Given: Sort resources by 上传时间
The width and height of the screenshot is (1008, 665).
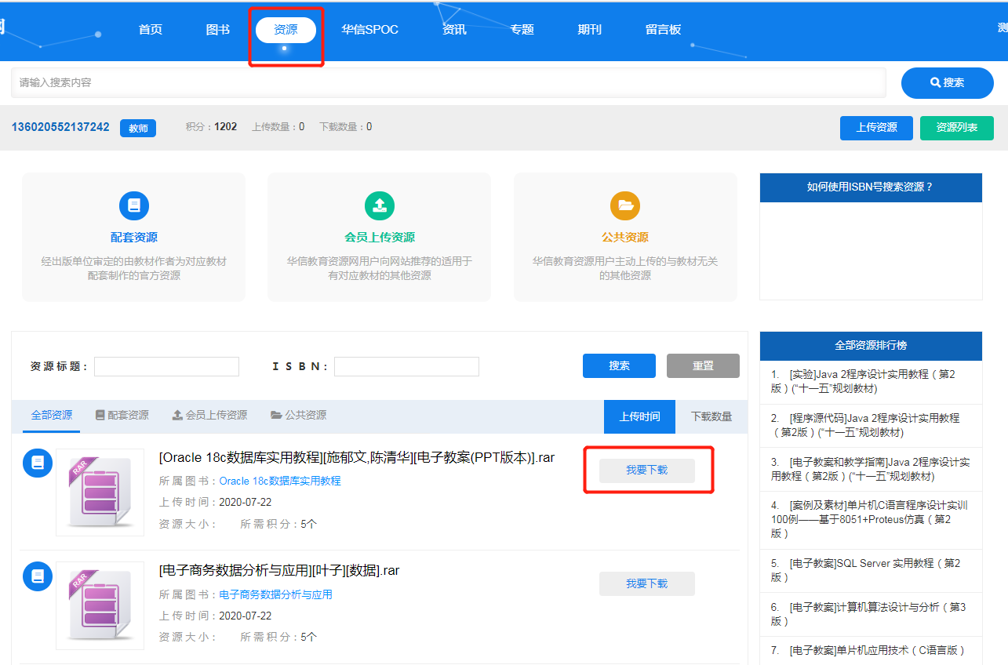Looking at the screenshot, I should pyautogui.click(x=639, y=416).
